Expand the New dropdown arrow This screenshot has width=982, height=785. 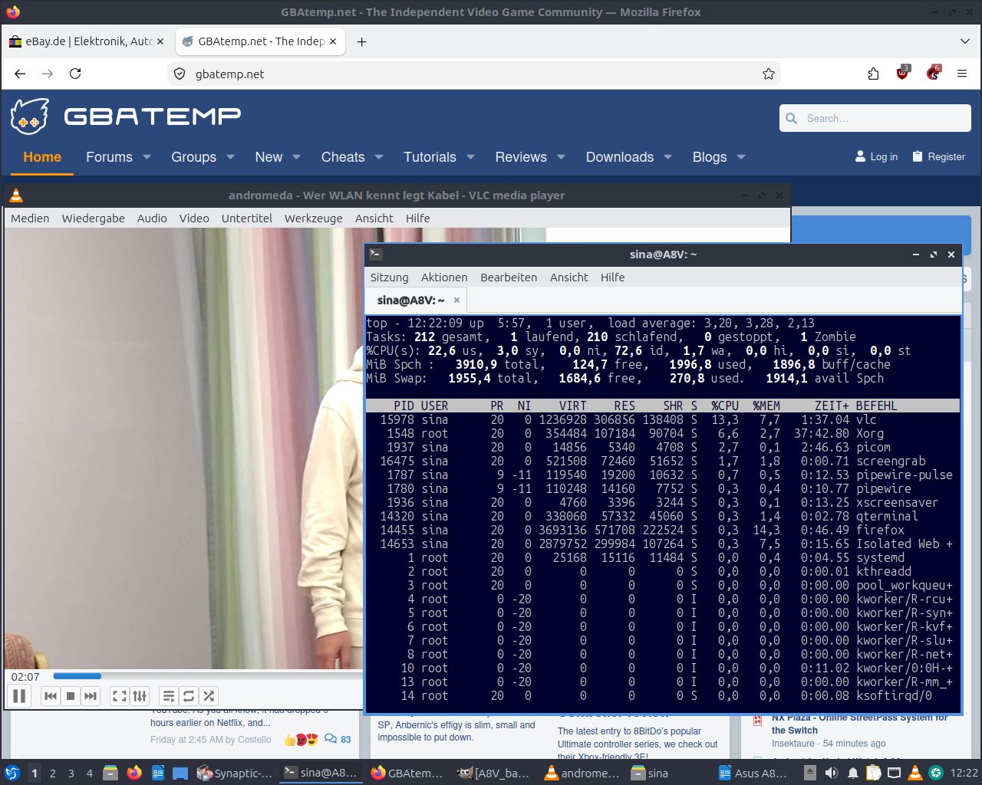coord(296,157)
